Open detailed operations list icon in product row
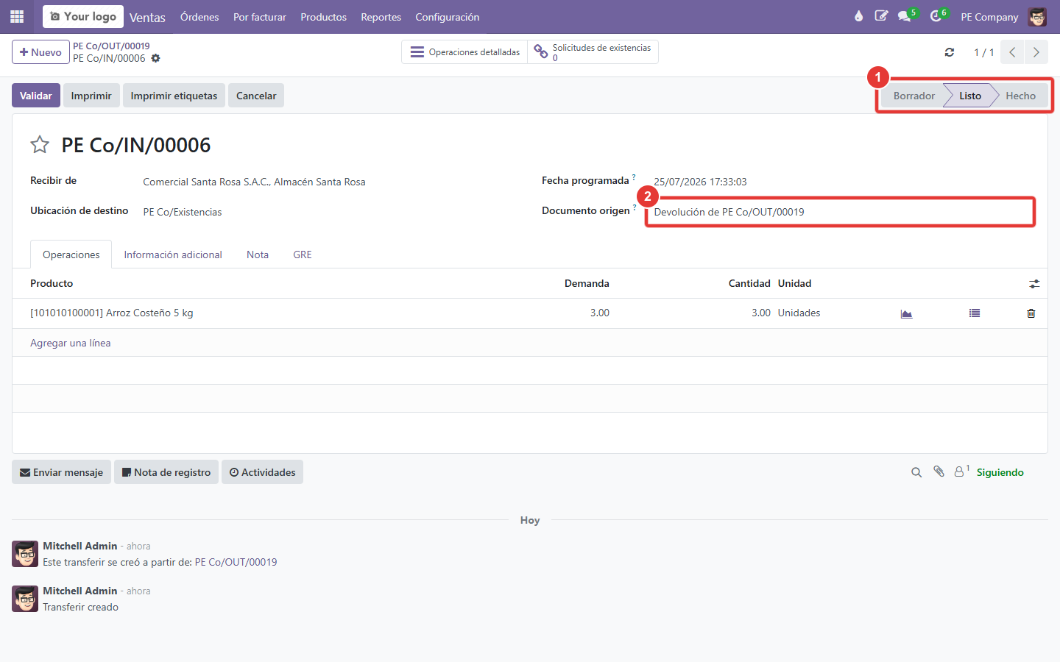The width and height of the screenshot is (1060, 662). [x=975, y=313]
